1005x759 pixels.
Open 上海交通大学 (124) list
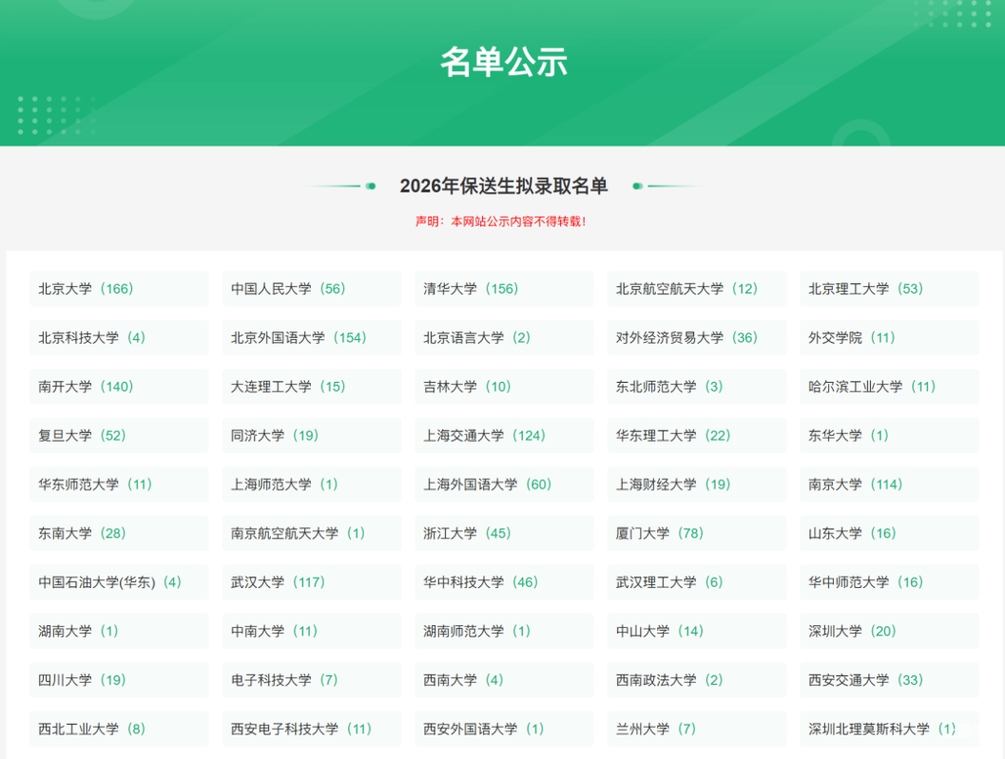[x=504, y=436]
